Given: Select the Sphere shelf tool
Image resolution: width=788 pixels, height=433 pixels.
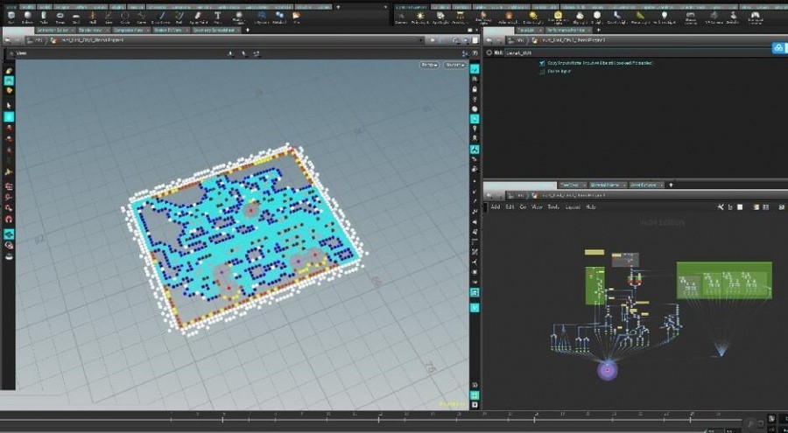Looking at the screenshot, I should tap(27, 17).
